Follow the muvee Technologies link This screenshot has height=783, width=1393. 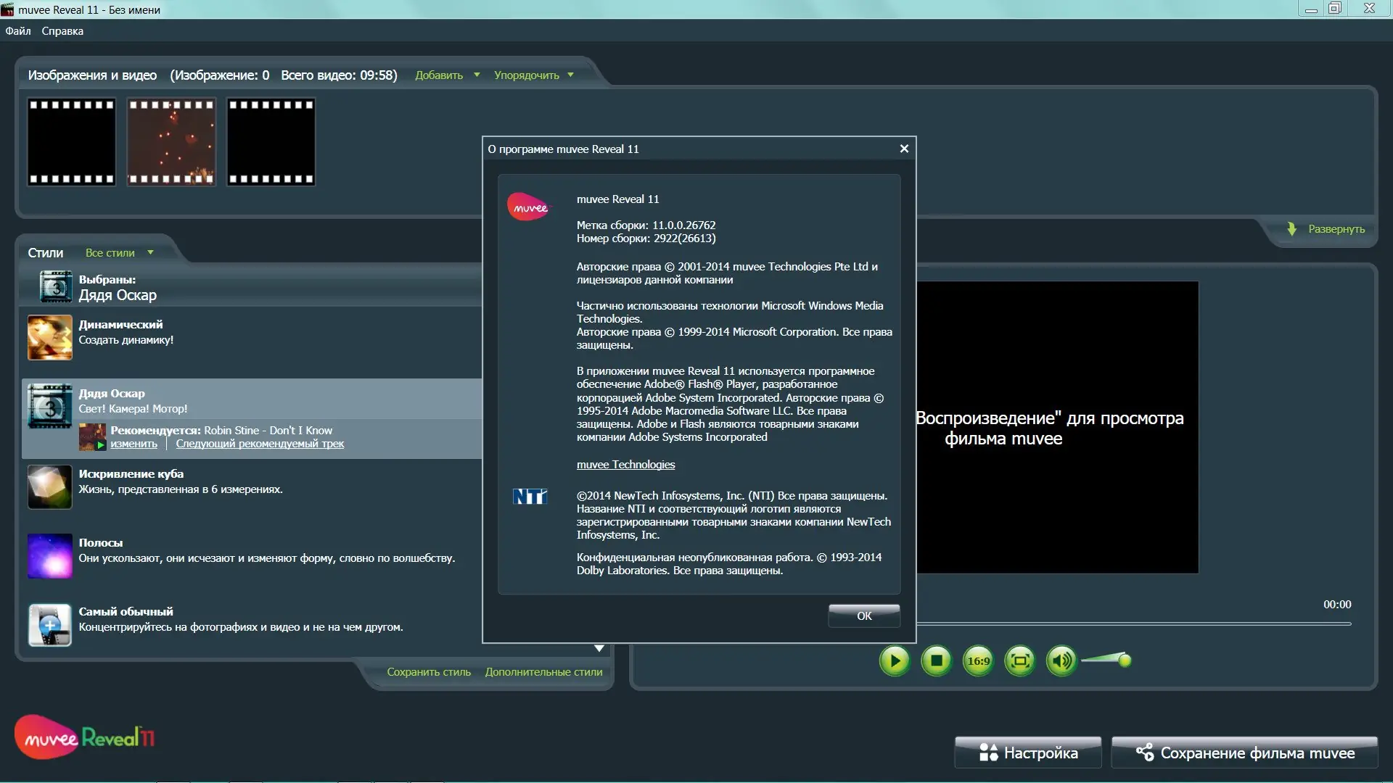(x=625, y=465)
